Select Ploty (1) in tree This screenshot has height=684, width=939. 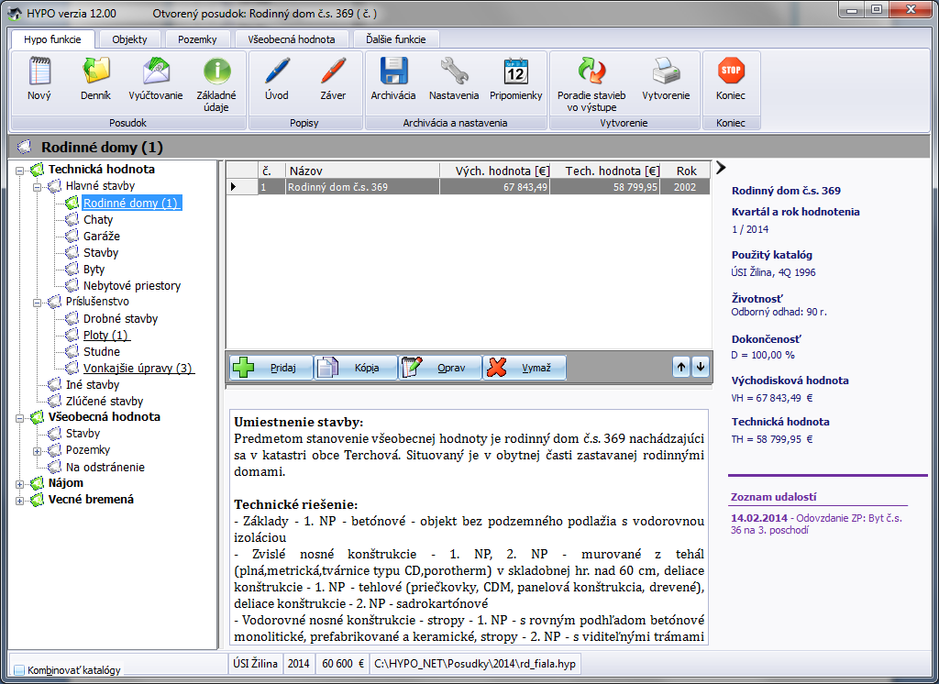coord(105,336)
